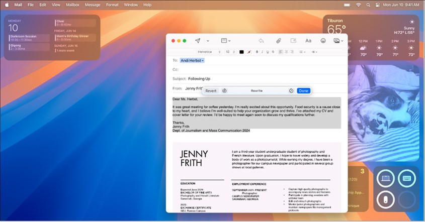The image size is (425, 222).
Task: Click rewrite again icon beside Revert
Action: tap(224, 91)
